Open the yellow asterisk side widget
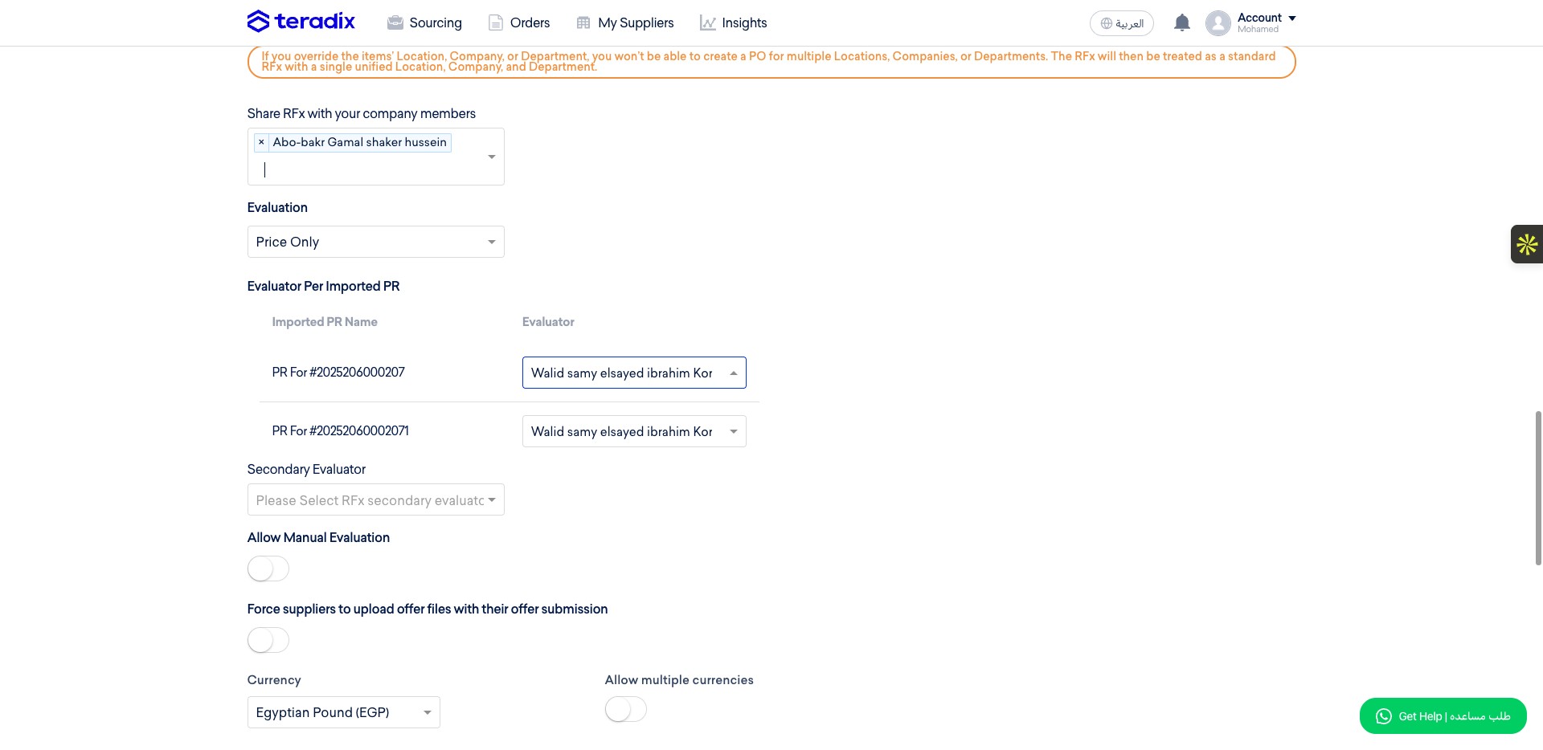1543x750 pixels. click(x=1527, y=244)
